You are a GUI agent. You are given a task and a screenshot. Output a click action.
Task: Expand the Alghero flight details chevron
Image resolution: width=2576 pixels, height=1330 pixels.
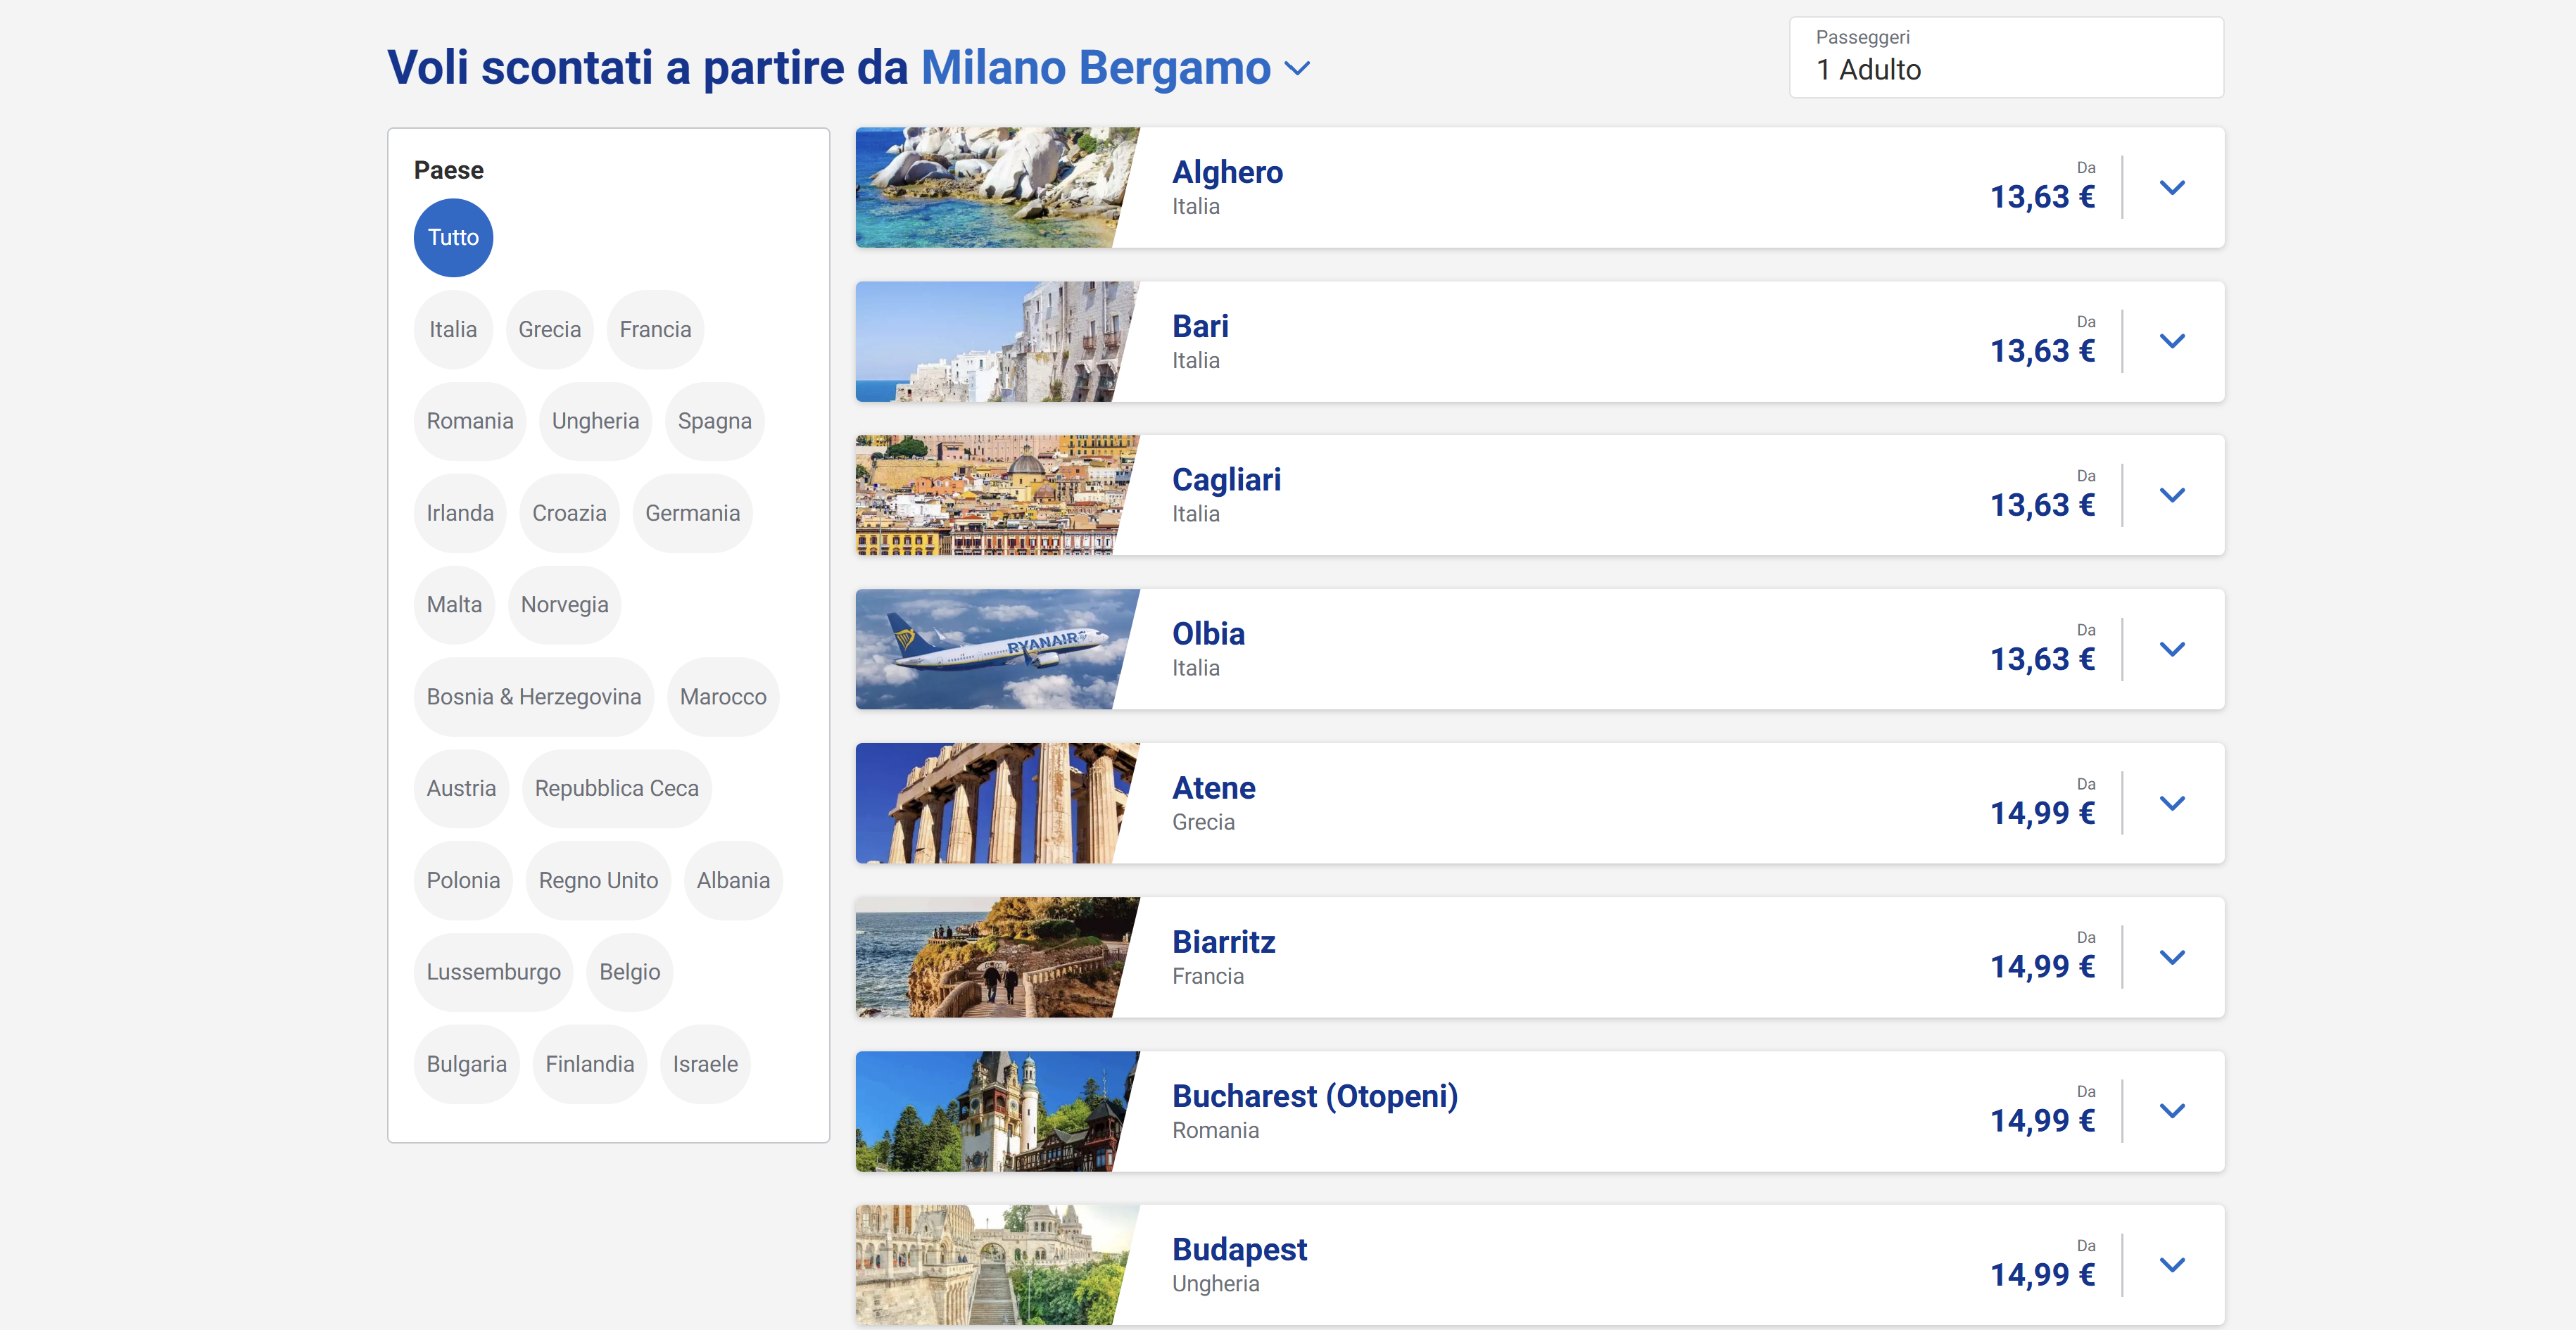[2171, 188]
